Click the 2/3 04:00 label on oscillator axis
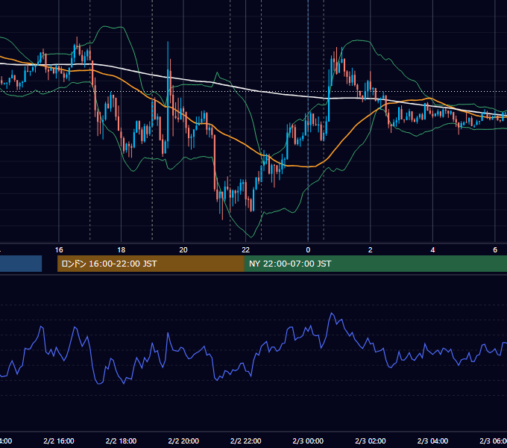The width and height of the screenshot is (507, 448). [432, 441]
